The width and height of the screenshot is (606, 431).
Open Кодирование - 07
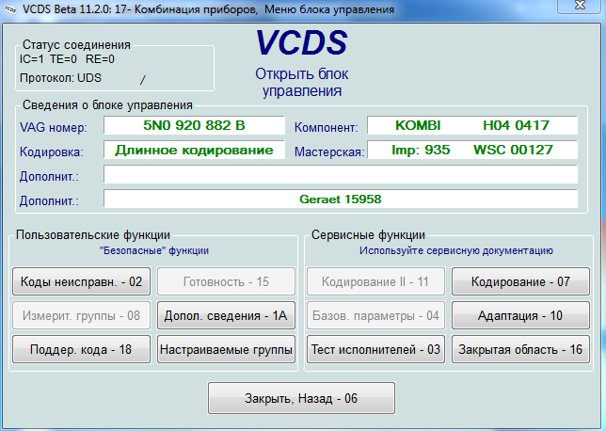520,281
